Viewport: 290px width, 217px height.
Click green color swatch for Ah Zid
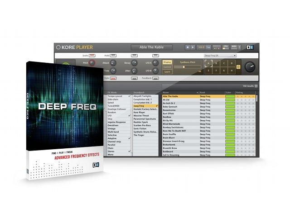[x=230, y=100]
